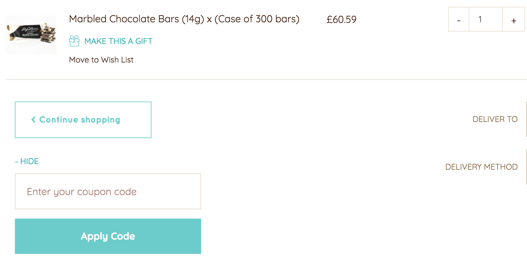Viewport: 527px width, 257px height.
Task: Click the vertical bar beside DELIVER TO
Action: (526, 119)
